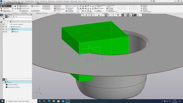This screenshot has width=183, height=103.
Task: Click the New document icon
Action: point(13,6)
